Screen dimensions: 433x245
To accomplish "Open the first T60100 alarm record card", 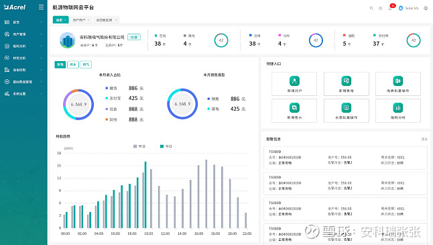I will (345, 158).
